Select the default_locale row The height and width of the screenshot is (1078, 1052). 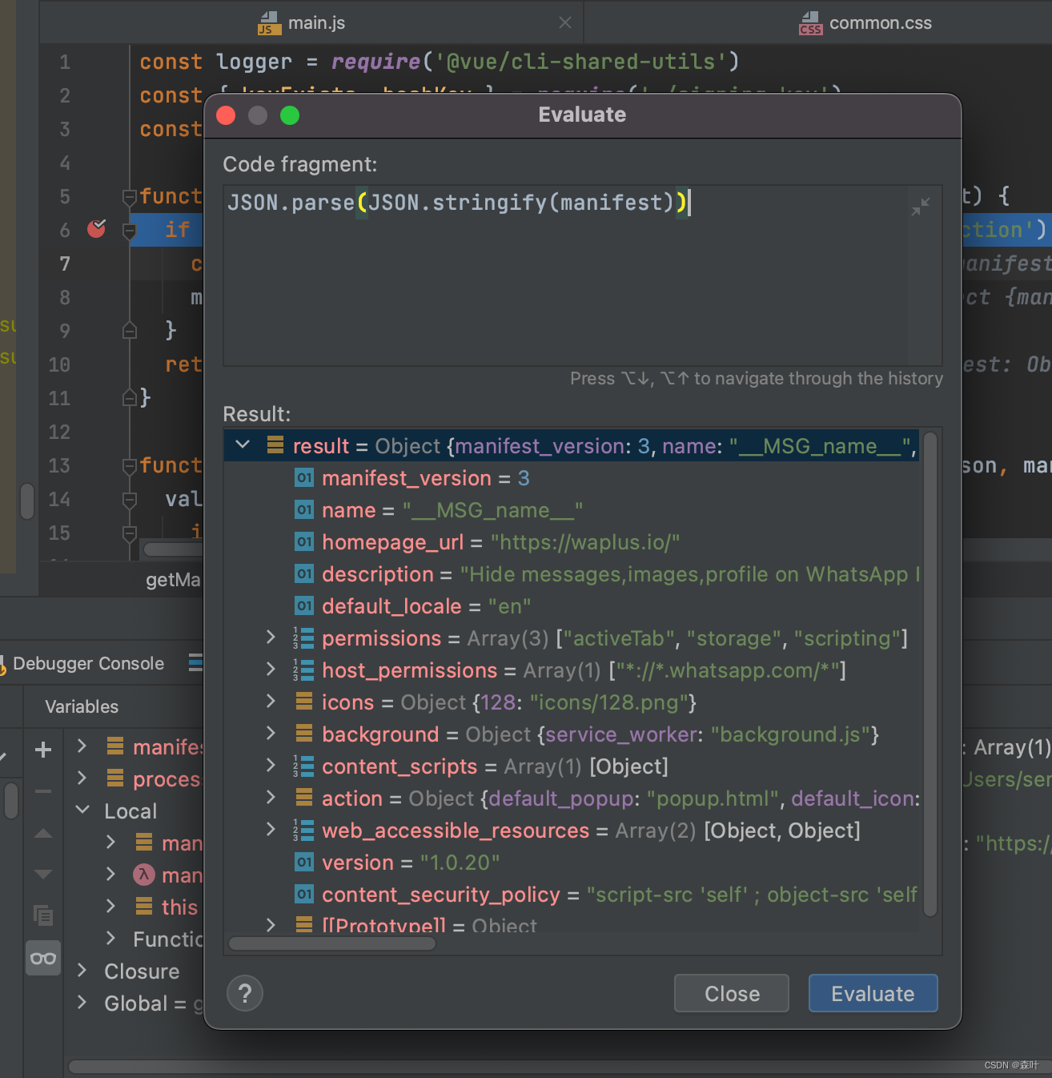[572, 606]
